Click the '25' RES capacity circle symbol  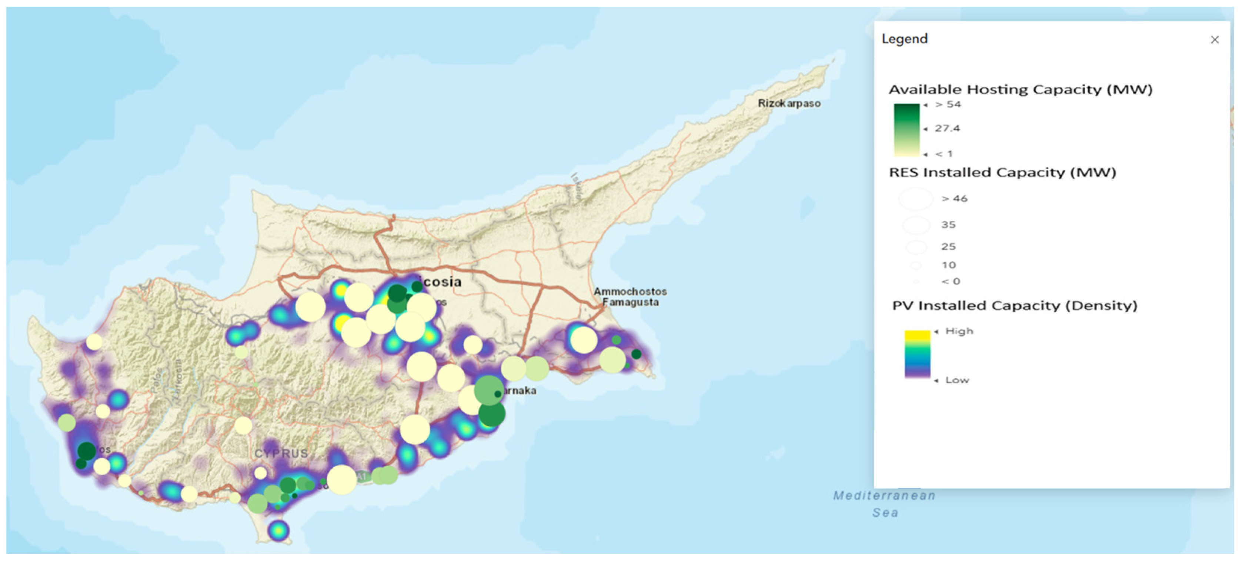click(x=916, y=247)
